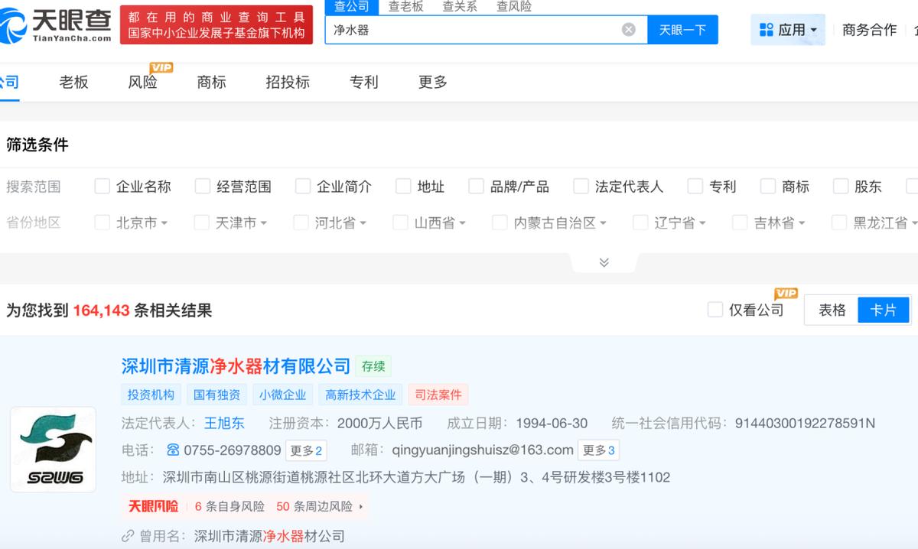The height and width of the screenshot is (549, 918).
Task: Click the 天眼查 logo icon
Action: [x=14, y=23]
